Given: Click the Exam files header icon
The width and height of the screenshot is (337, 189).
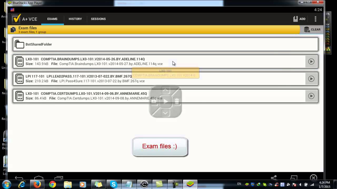Looking at the screenshot, I should 13,30.
